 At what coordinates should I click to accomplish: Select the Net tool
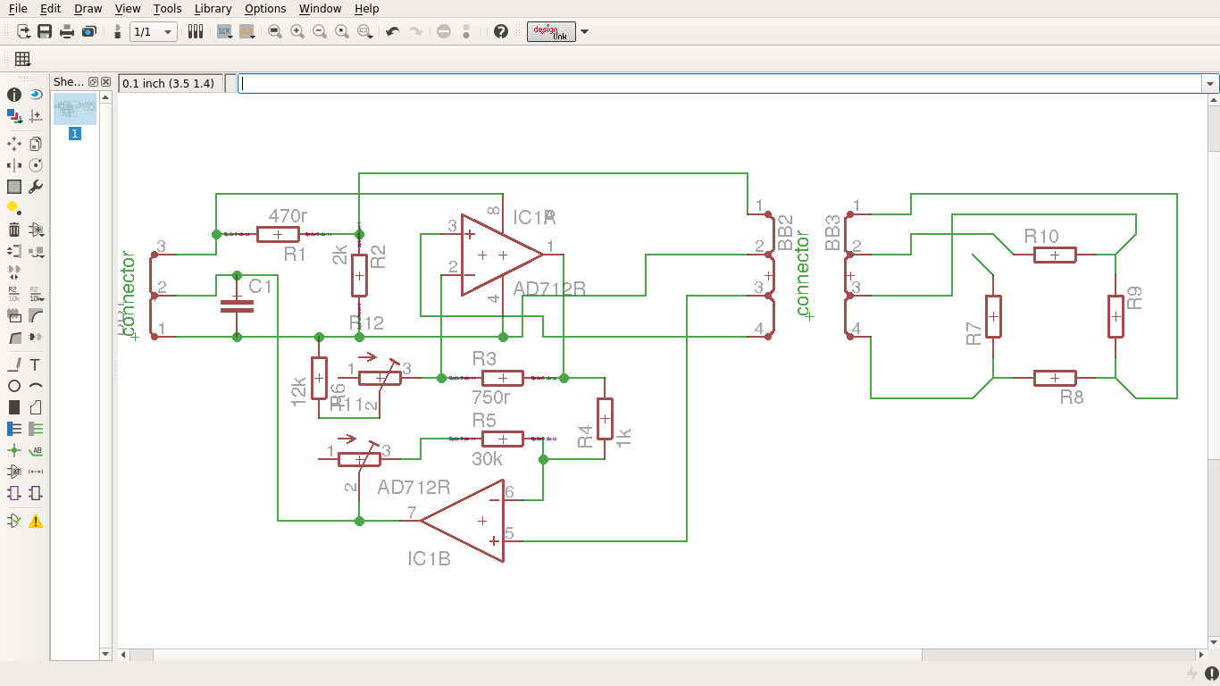coord(36,429)
